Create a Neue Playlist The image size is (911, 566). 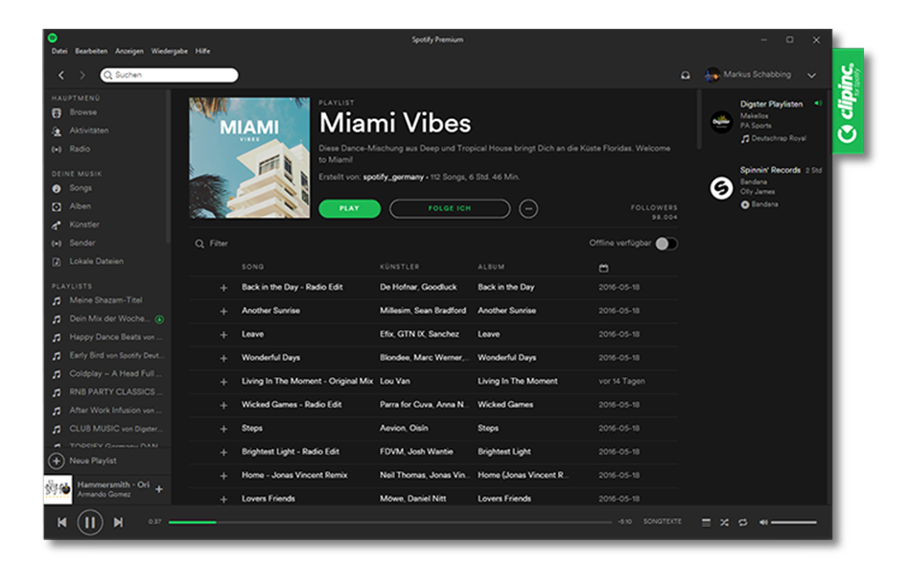(x=82, y=460)
